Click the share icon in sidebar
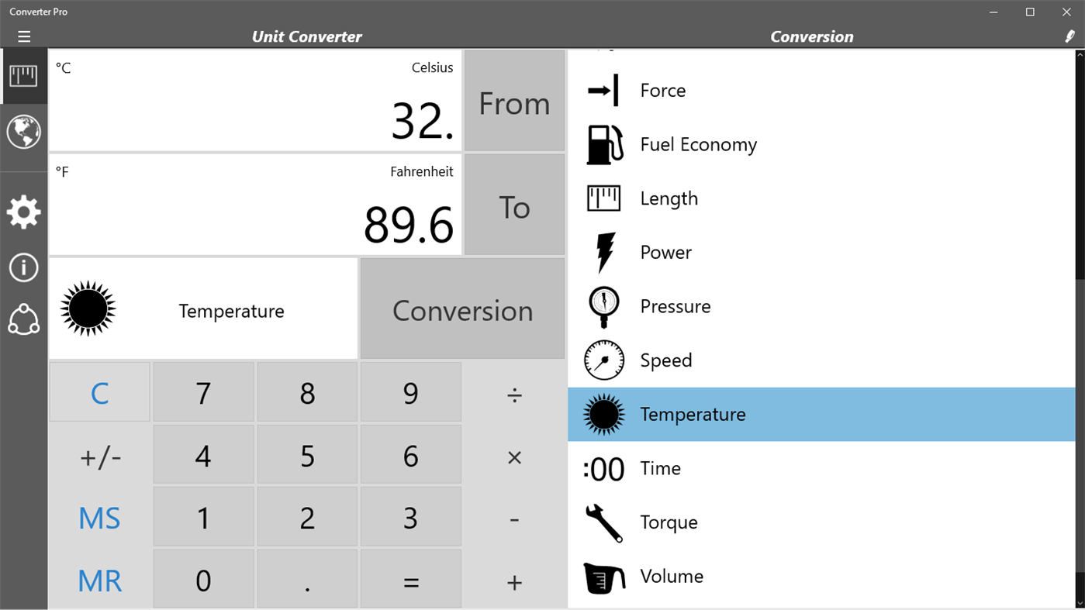The height and width of the screenshot is (610, 1085). click(23, 319)
